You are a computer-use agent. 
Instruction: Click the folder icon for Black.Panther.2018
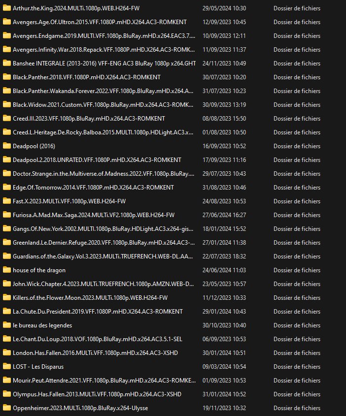6,77
